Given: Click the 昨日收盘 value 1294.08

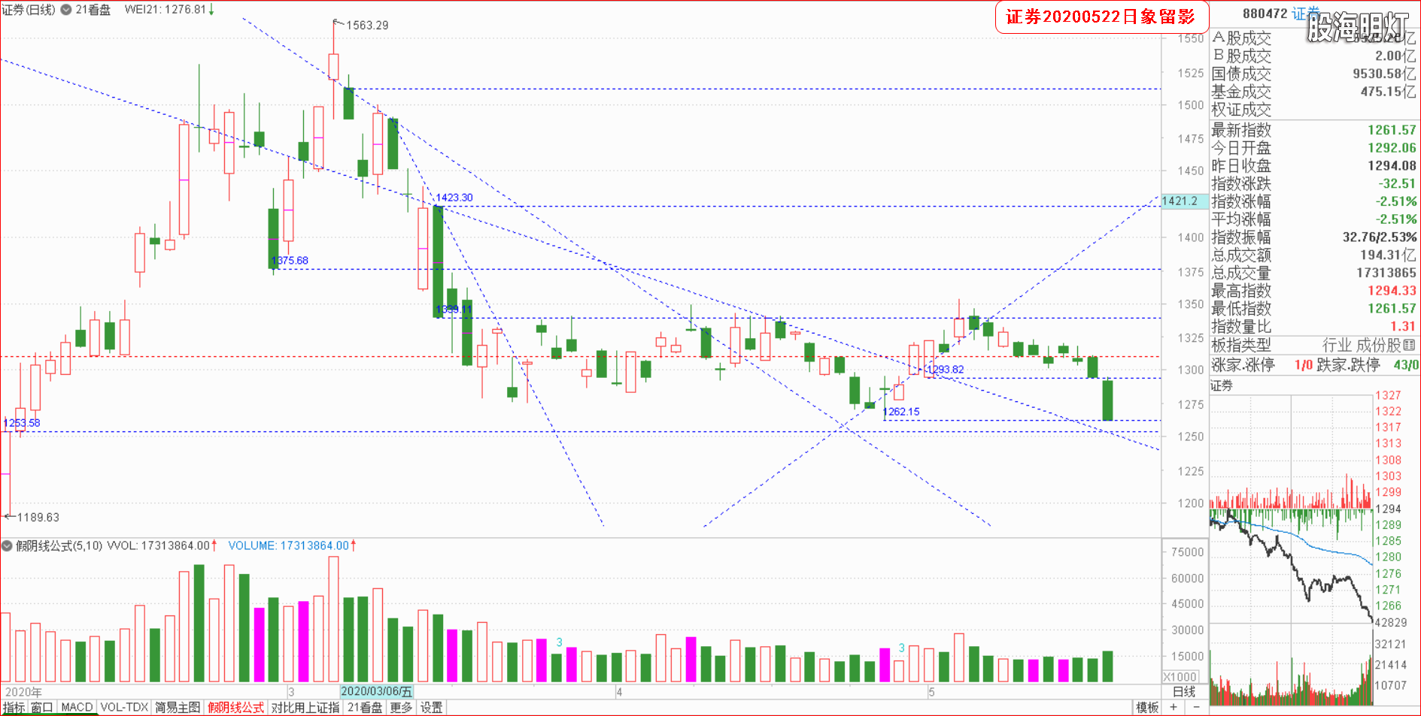Looking at the screenshot, I should pos(1392,166).
